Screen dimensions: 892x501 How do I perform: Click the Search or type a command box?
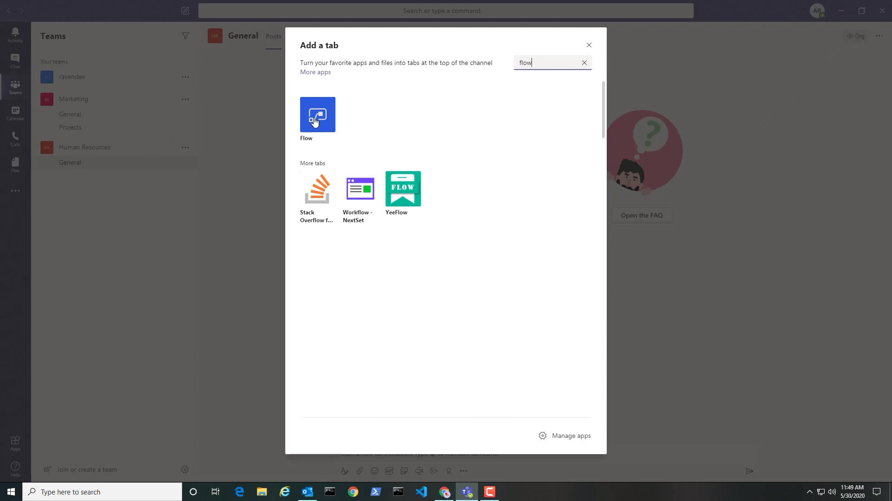446,11
